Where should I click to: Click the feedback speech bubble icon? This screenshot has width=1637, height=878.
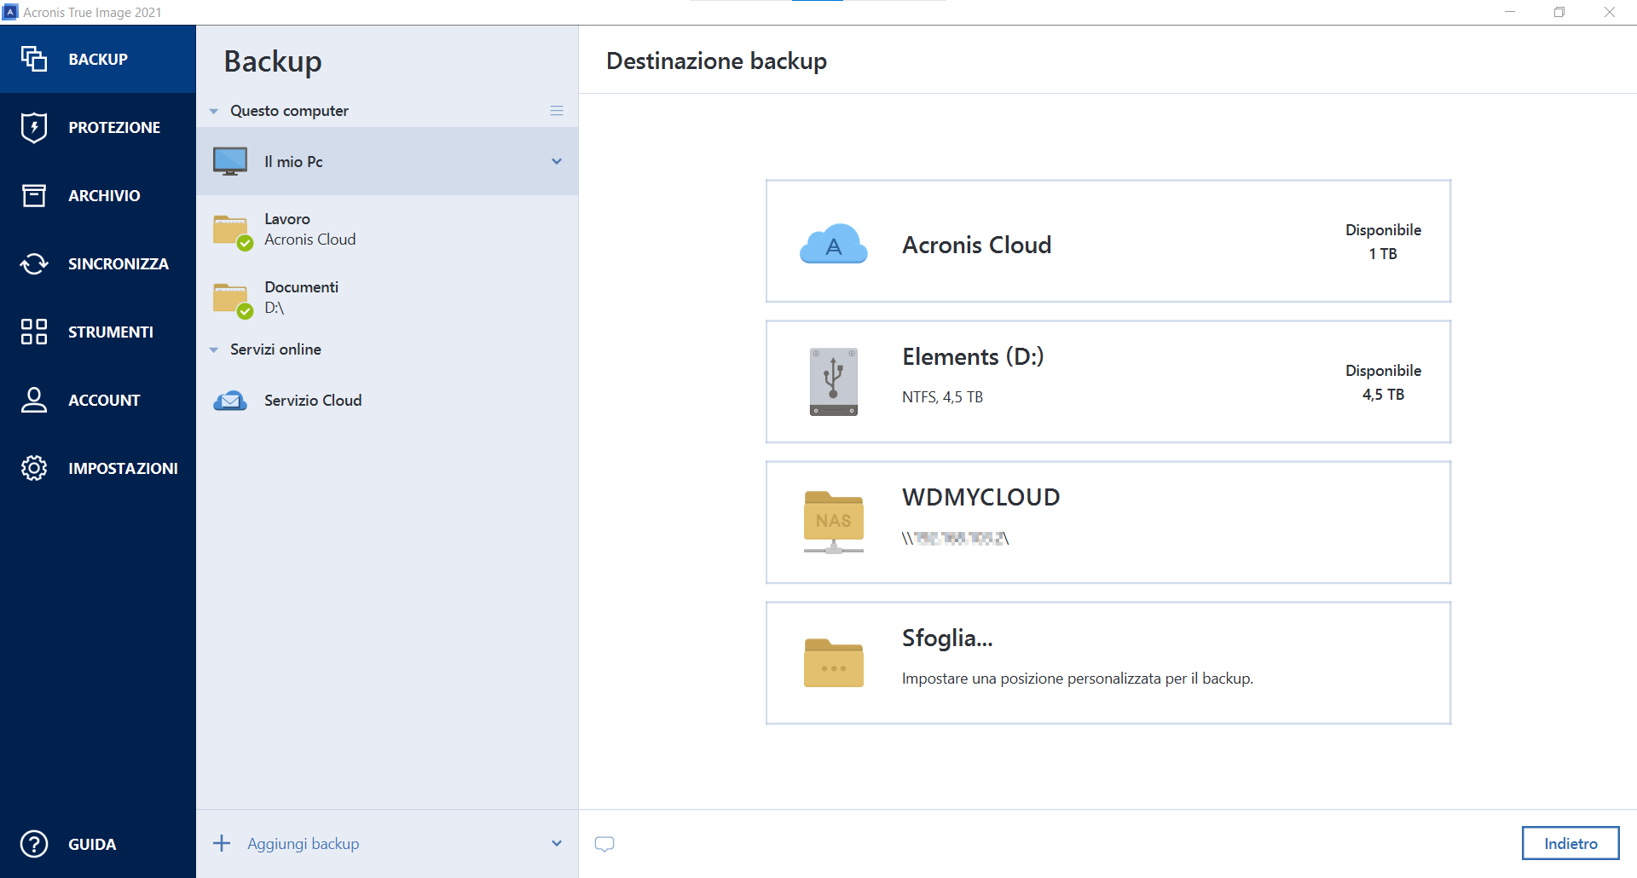[x=604, y=844]
